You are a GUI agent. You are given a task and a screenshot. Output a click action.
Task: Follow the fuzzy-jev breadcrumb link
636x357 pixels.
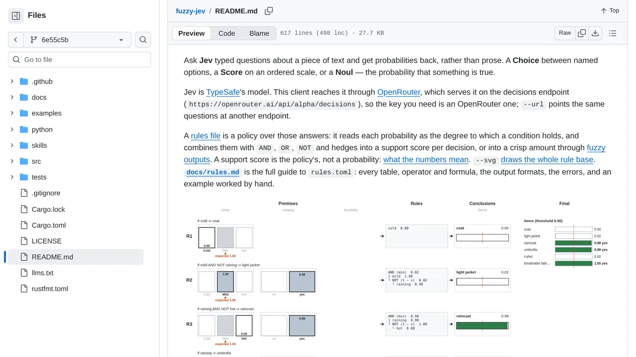click(x=190, y=11)
